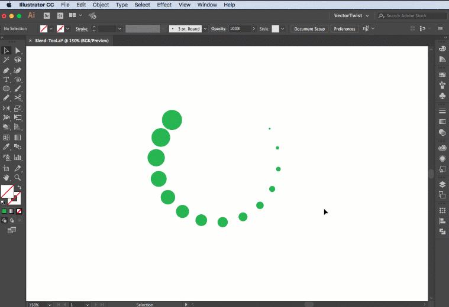
Task: Select the Blend tool
Action: tap(18, 146)
